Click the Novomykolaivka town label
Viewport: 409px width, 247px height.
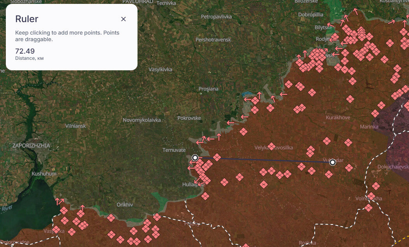[142, 120]
